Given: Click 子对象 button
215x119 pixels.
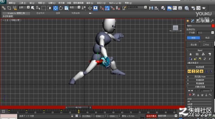Looking at the screenshot, I should pos(191,33).
